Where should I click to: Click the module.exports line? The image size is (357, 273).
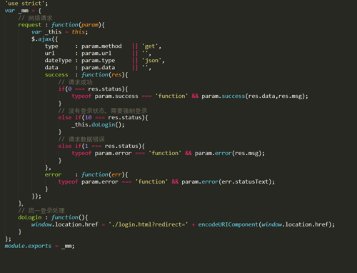pyautogui.click(x=39, y=246)
